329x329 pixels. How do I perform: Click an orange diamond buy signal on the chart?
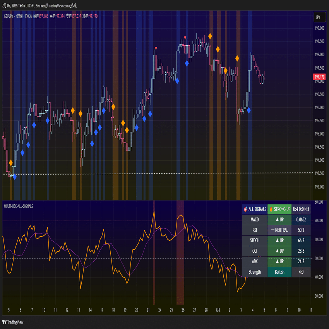(x=209, y=36)
